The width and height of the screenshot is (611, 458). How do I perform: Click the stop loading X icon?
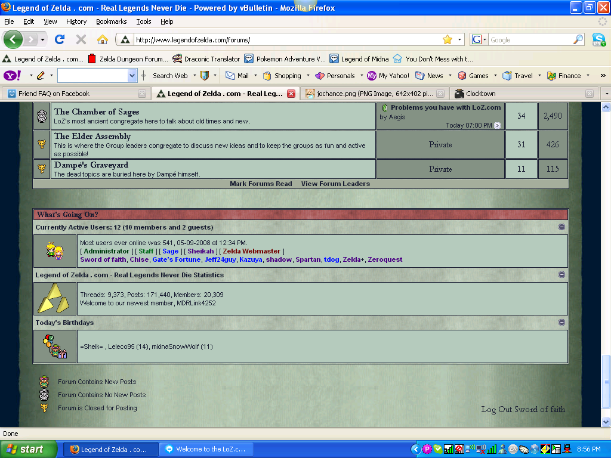81,39
